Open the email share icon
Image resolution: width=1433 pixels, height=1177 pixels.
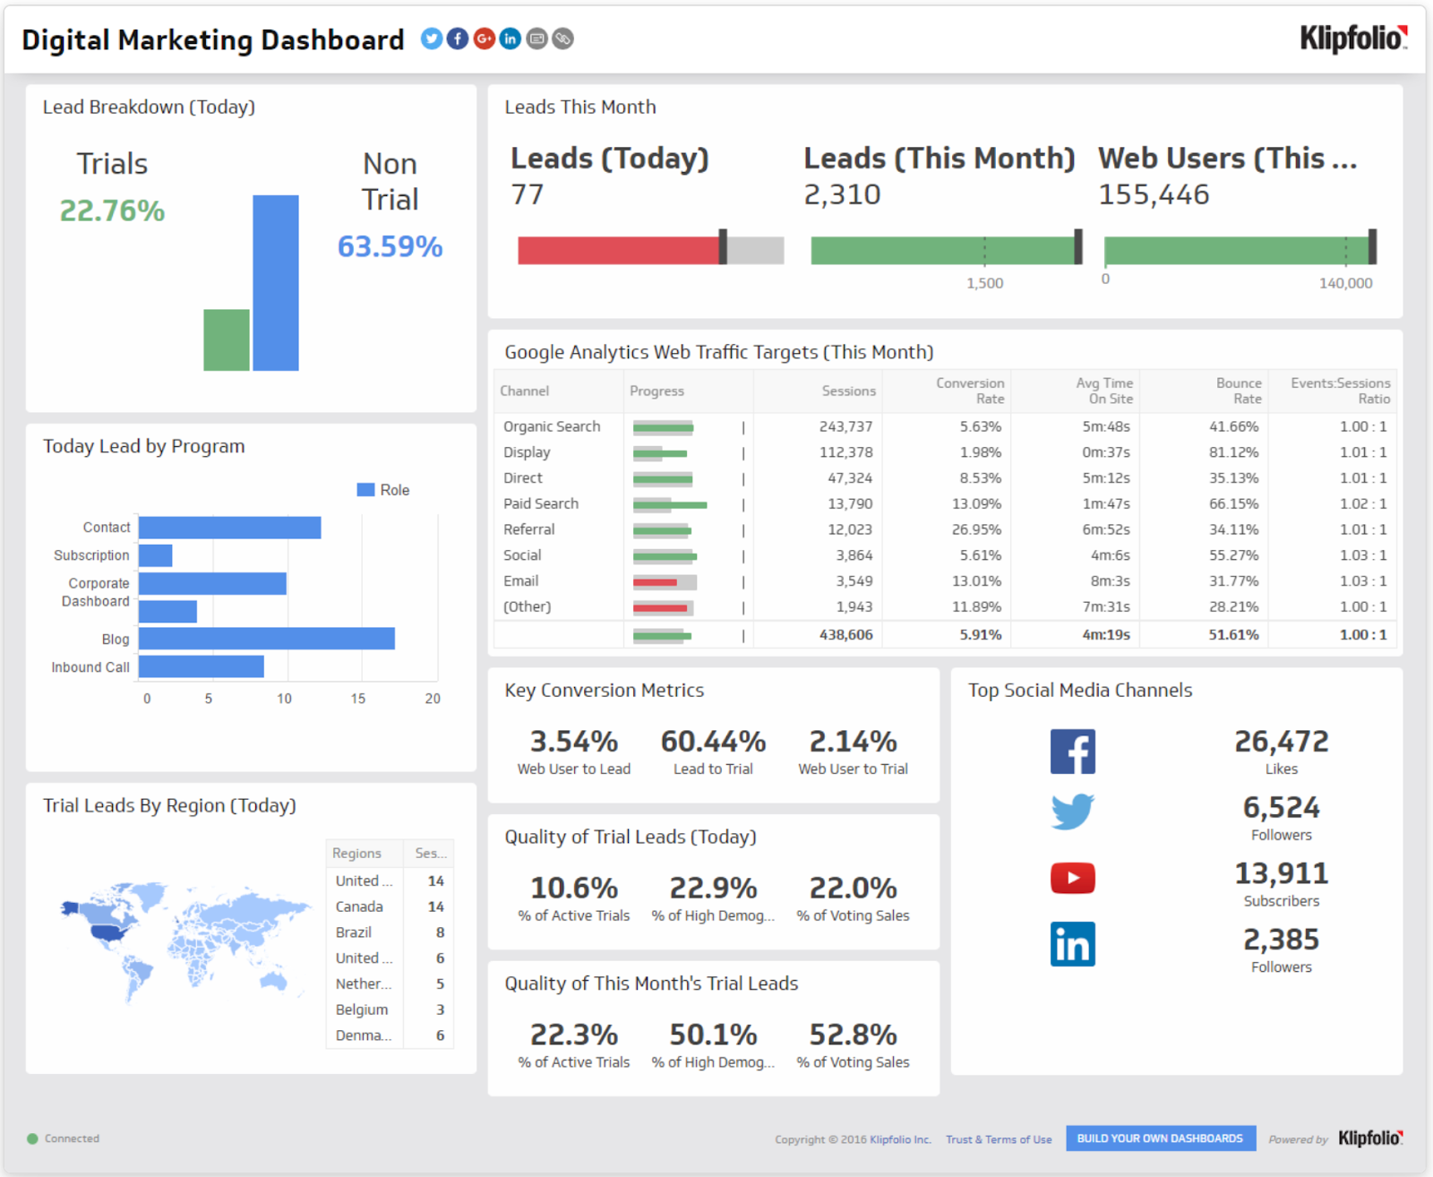click(535, 39)
